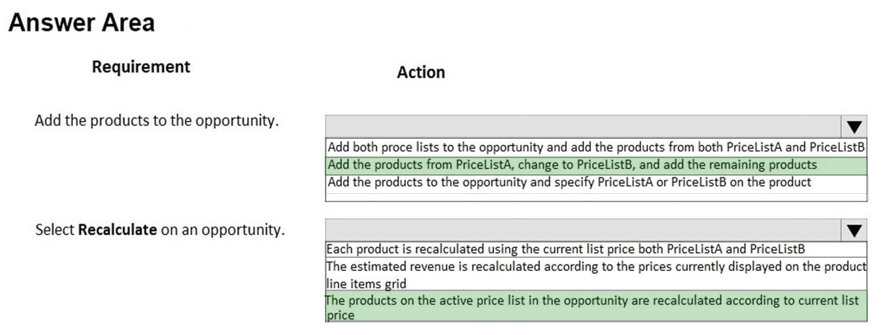The height and width of the screenshot is (335, 883).
Task: Click the bold word Recalculate
Action: [117, 230]
